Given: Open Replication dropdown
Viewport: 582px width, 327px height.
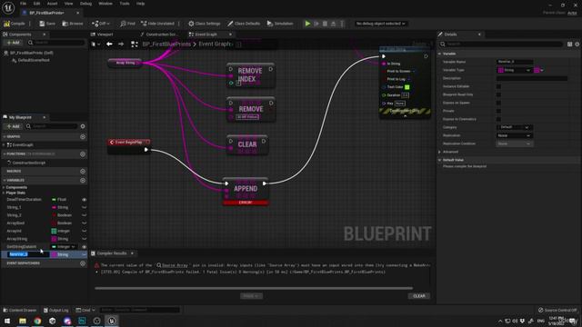Looking at the screenshot, I should tap(515, 135).
